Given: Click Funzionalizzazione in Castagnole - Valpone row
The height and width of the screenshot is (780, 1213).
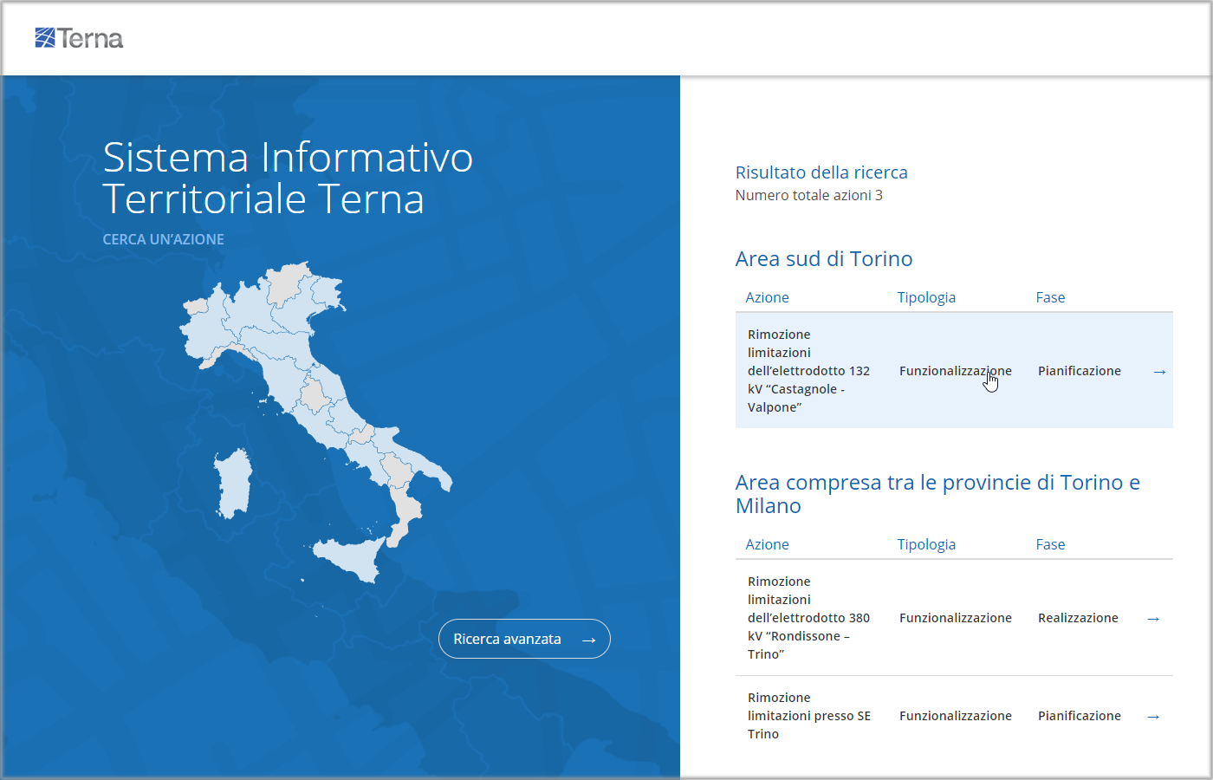Looking at the screenshot, I should [x=956, y=371].
